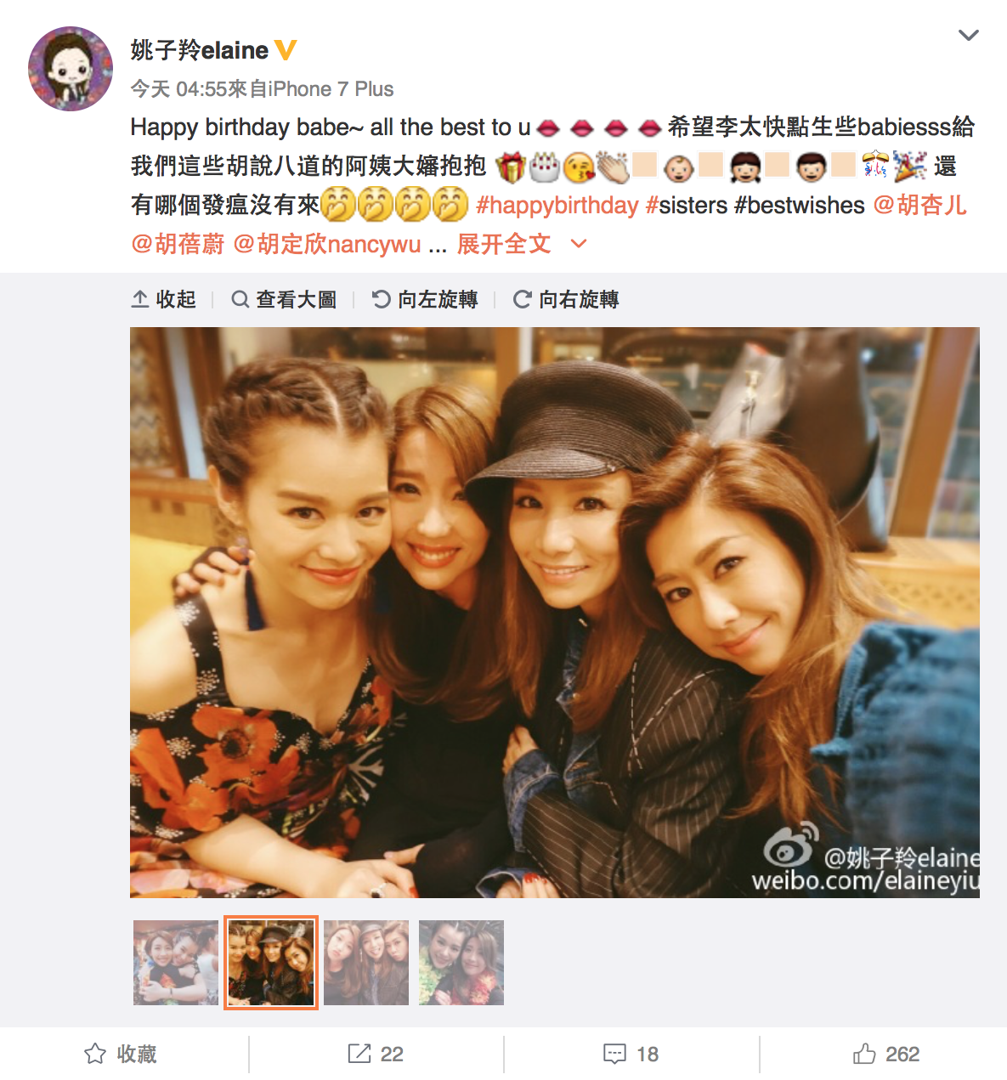Select the fourth photo thumbnail
The image size is (1007, 1080).
[x=461, y=963]
